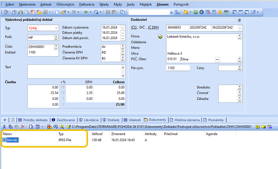This screenshot has height=169, width=278.
Task: Click the IČO link label
Action: click(x=134, y=28)
